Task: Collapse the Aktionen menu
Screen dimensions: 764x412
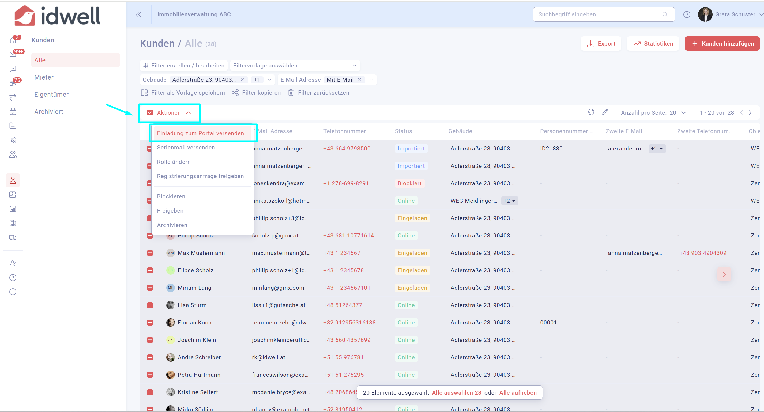Action: tap(174, 113)
